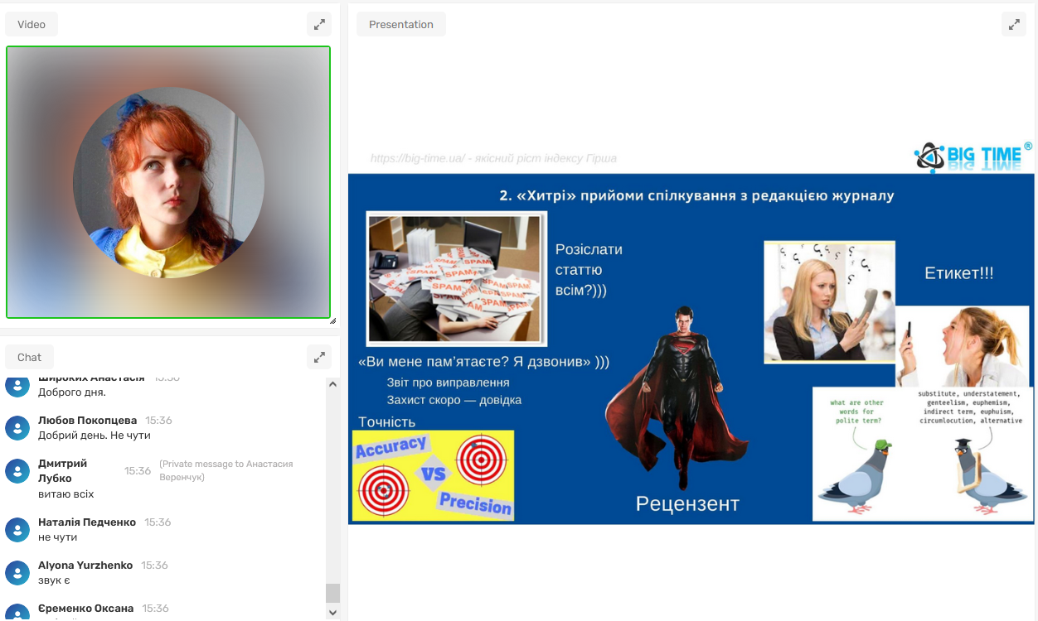1038x621 pixels.
Task: Click Любов Покопцева's chat avatar
Action: click(17, 428)
